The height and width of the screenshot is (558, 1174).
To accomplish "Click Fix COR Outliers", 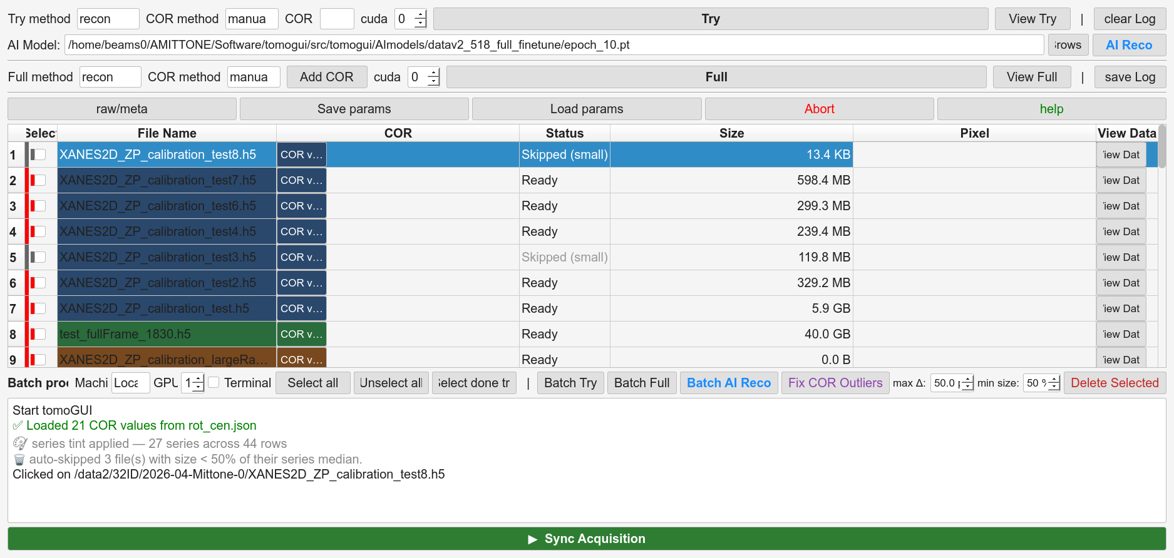I will (835, 383).
